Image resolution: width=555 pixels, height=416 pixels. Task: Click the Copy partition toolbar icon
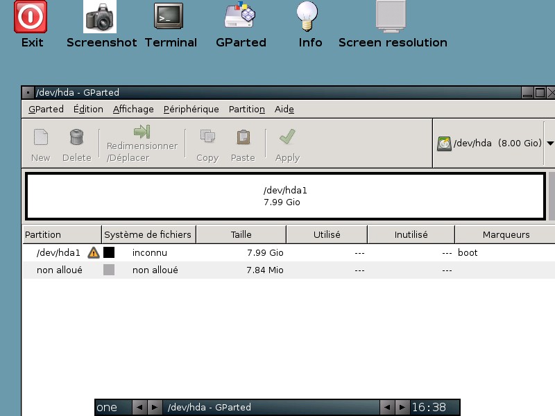click(x=207, y=136)
